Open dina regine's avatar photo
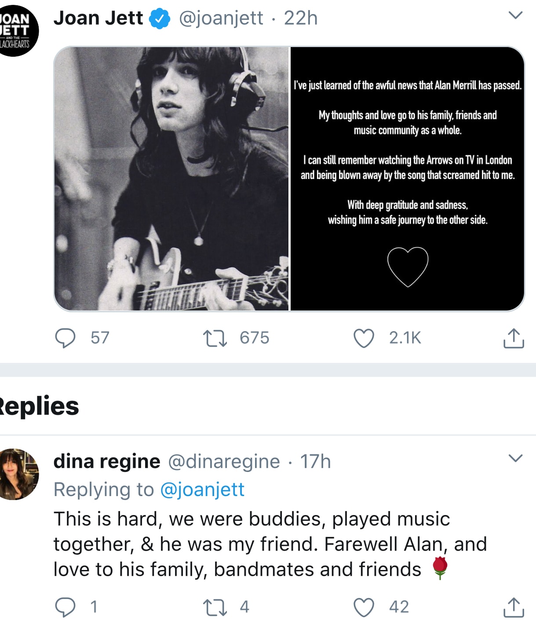Viewport: 536px width, 621px height. tap(18, 474)
